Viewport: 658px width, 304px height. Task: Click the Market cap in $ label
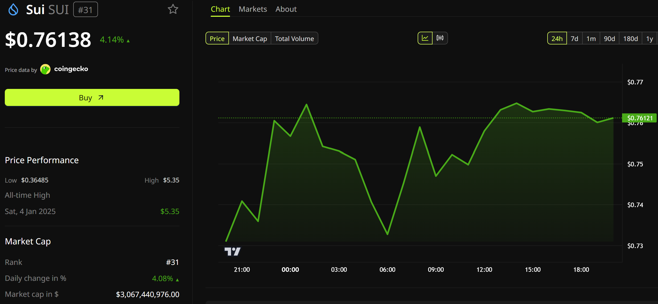point(32,294)
